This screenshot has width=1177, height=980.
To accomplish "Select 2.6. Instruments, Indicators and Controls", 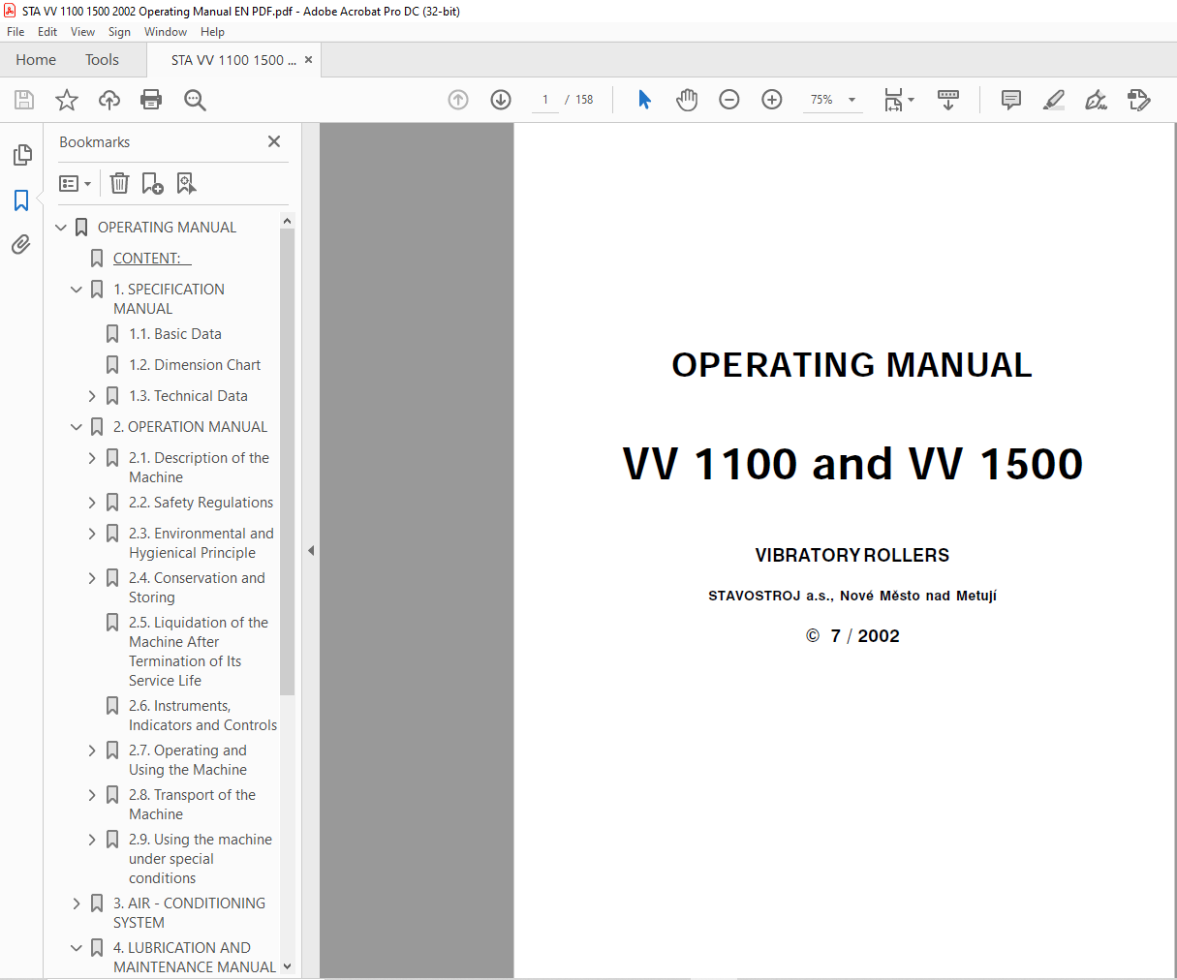I will [202, 716].
